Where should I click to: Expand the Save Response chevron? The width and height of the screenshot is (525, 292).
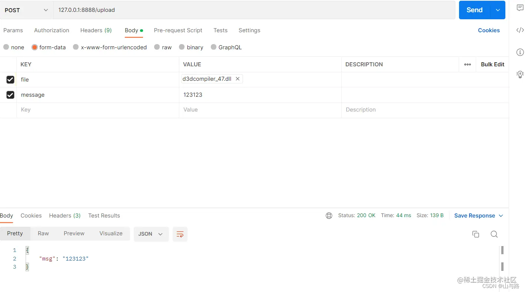[x=501, y=216]
